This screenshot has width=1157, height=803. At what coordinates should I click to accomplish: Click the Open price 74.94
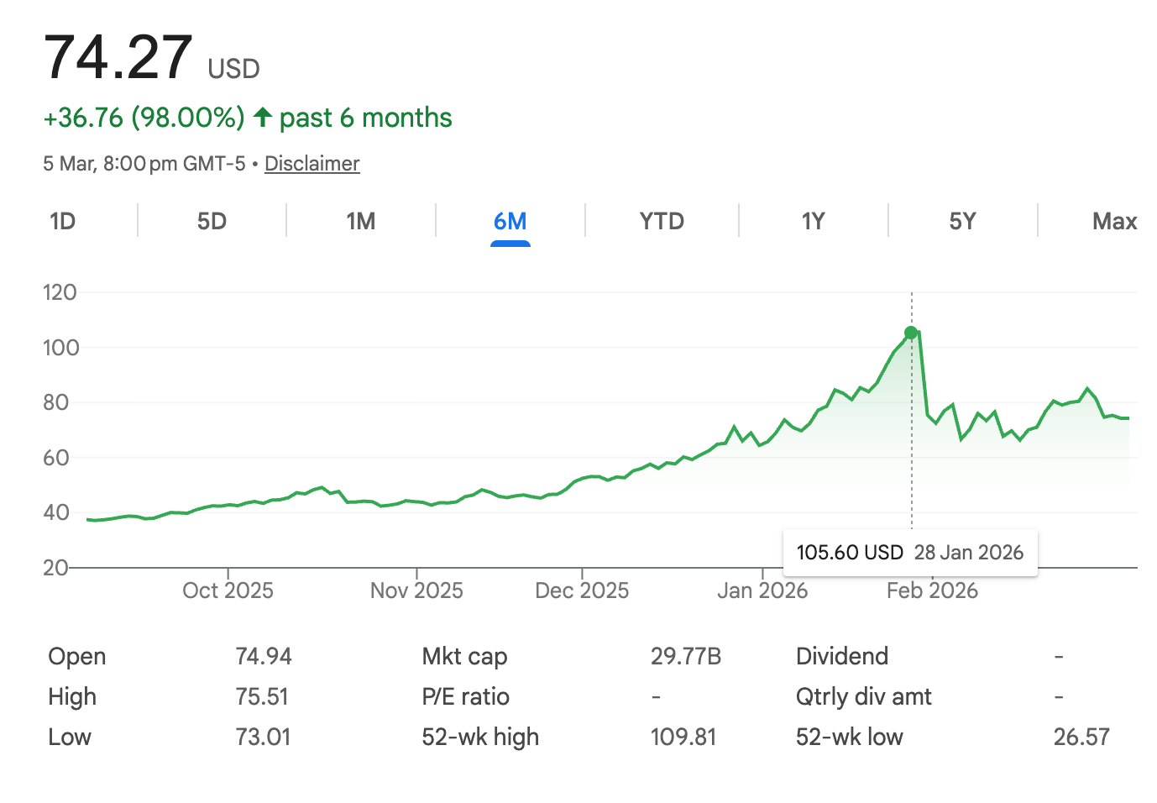(264, 656)
